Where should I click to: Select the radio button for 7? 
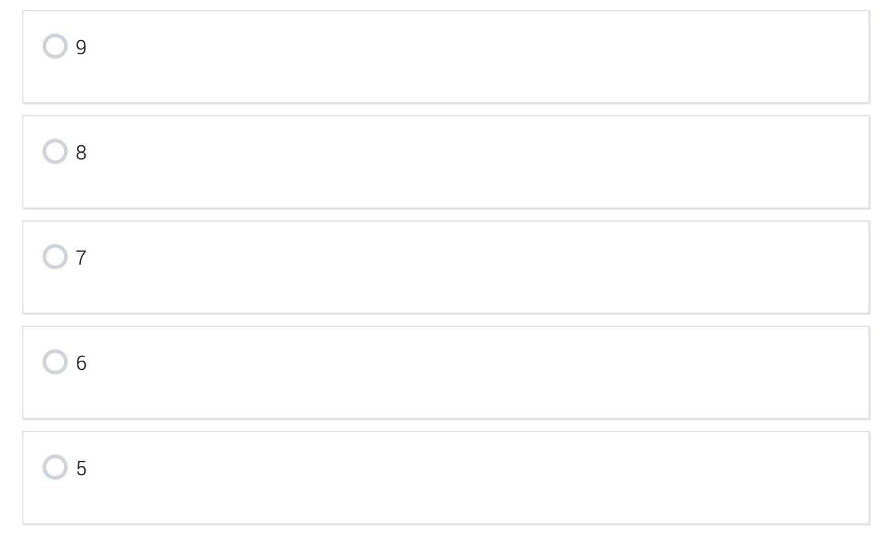55,257
